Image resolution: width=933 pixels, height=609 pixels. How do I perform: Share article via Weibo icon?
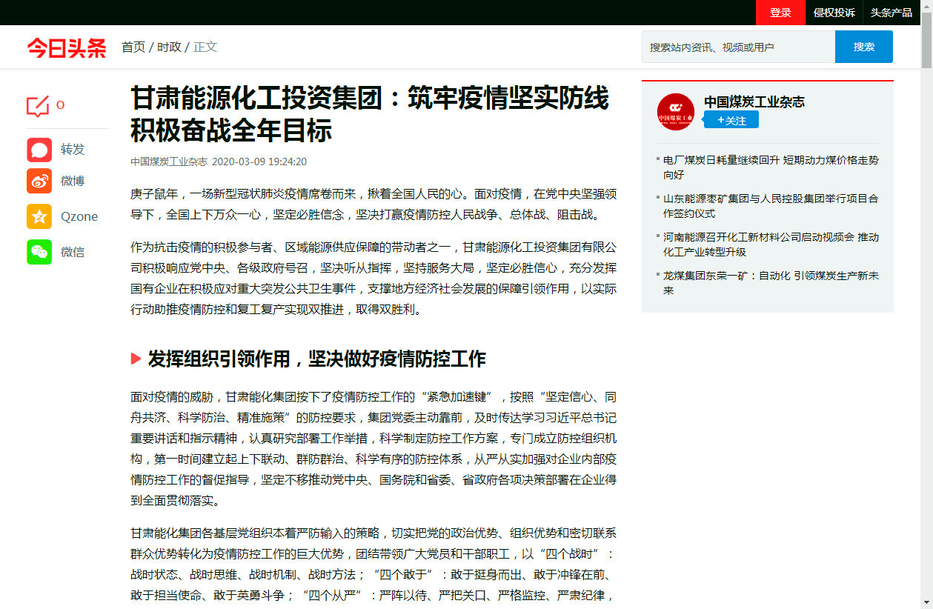[39, 181]
